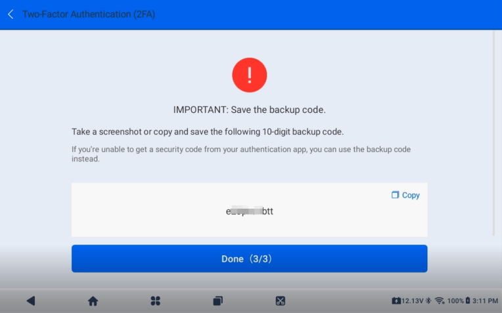Select the blurred backup code text
Viewport: 502px width, 313px height.
pos(250,212)
